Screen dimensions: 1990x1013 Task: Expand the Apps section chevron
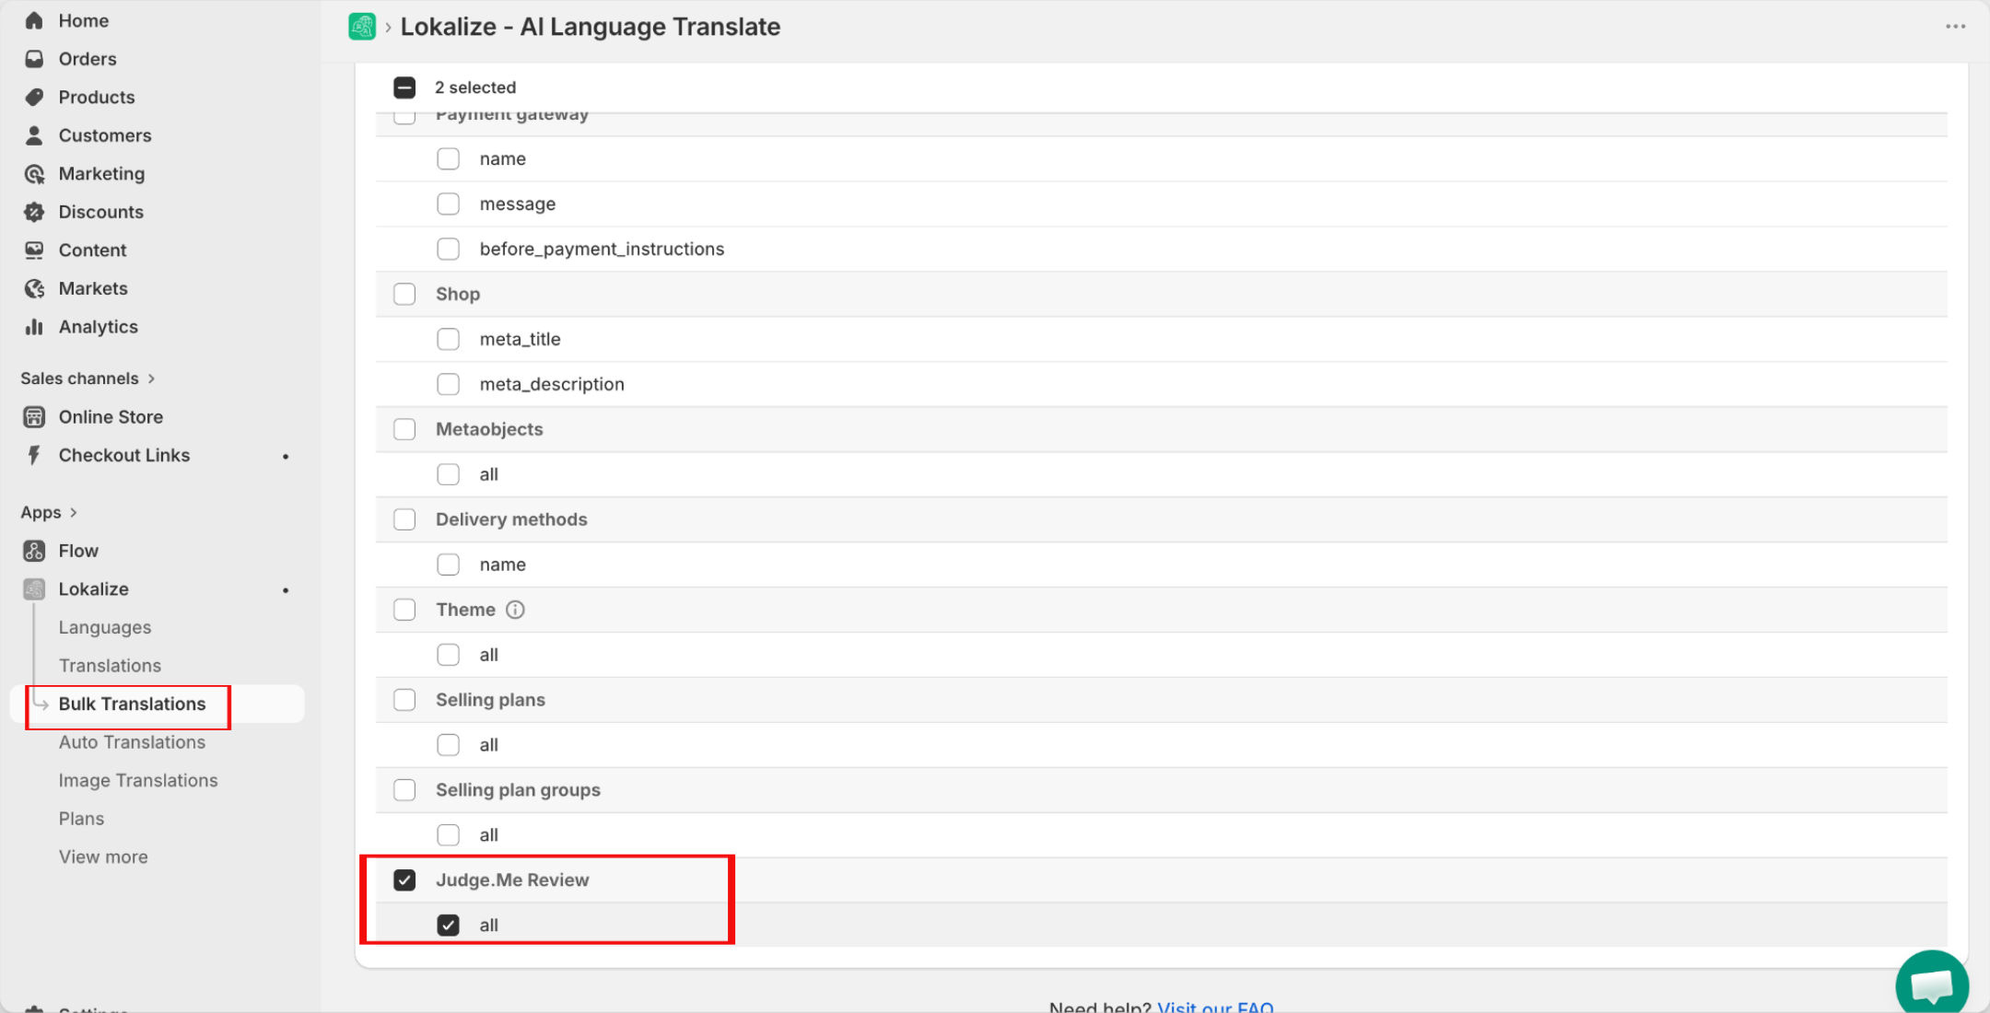tap(74, 512)
